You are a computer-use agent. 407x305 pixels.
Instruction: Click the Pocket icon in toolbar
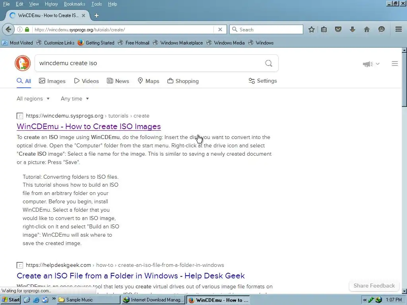coord(338,29)
